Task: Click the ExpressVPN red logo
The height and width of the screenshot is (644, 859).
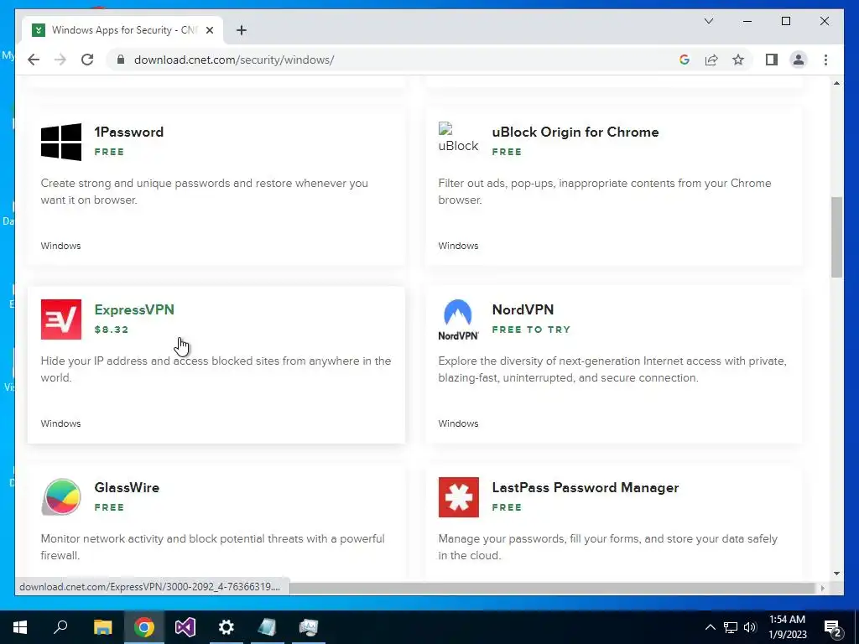Action: click(x=61, y=319)
